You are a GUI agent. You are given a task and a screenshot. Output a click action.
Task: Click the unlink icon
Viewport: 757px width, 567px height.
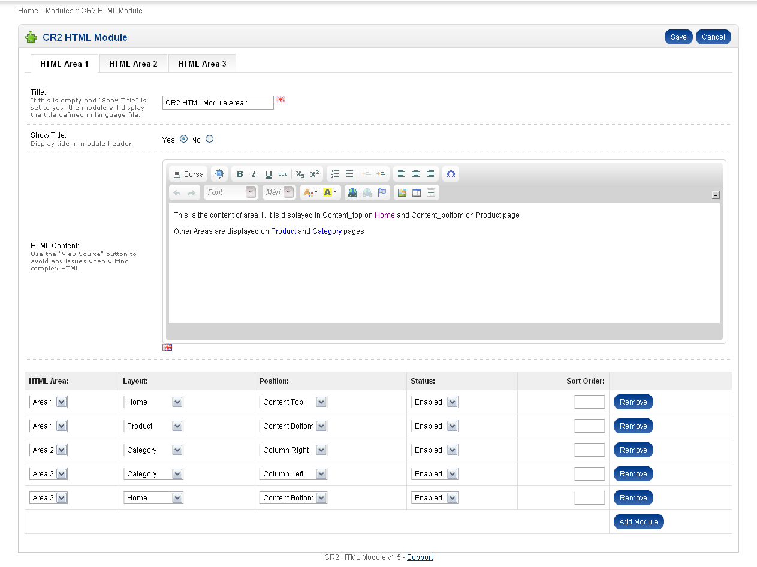click(367, 192)
